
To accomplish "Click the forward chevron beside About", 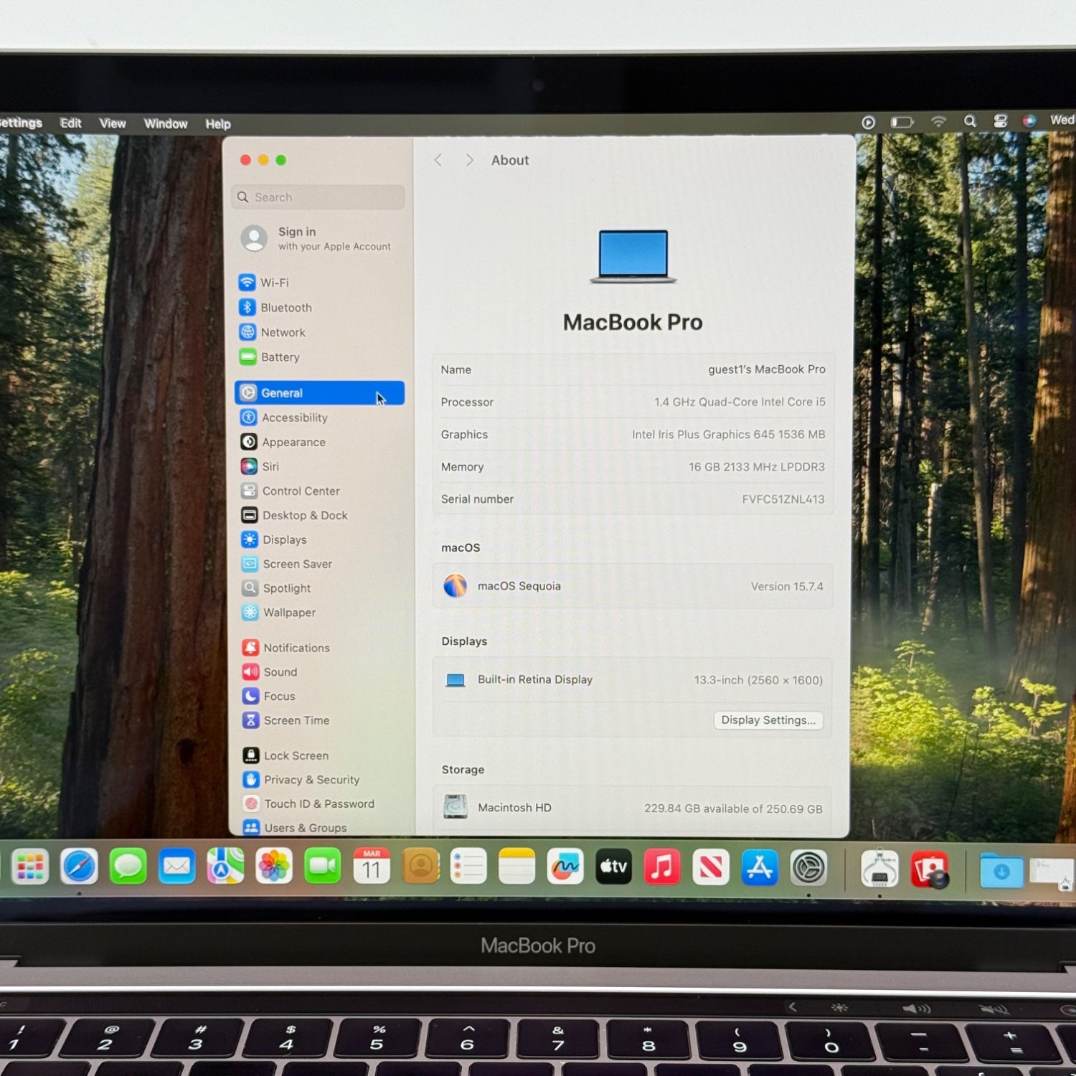I will (x=469, y=161).
